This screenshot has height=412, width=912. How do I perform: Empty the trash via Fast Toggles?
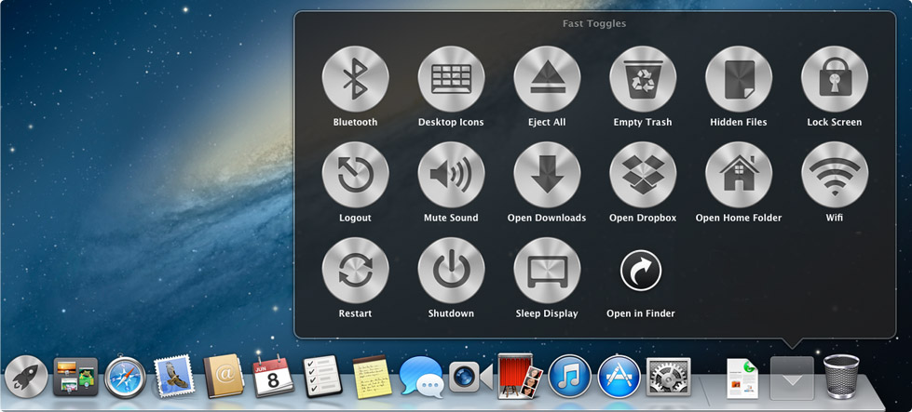click(x=643, y=80)
